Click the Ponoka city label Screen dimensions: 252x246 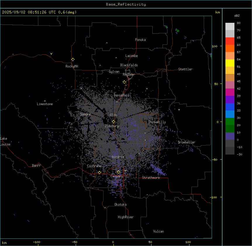140,40
